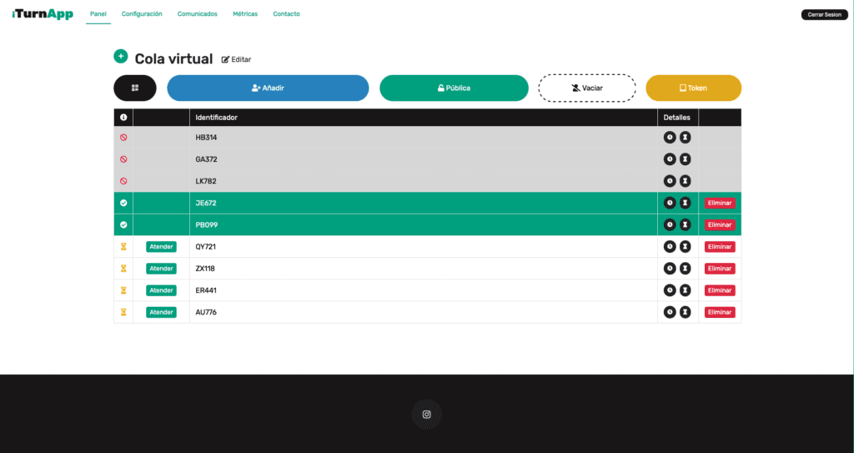
Task: Click the checkmark status icon for JE672
Action: (x=123, y=203)
